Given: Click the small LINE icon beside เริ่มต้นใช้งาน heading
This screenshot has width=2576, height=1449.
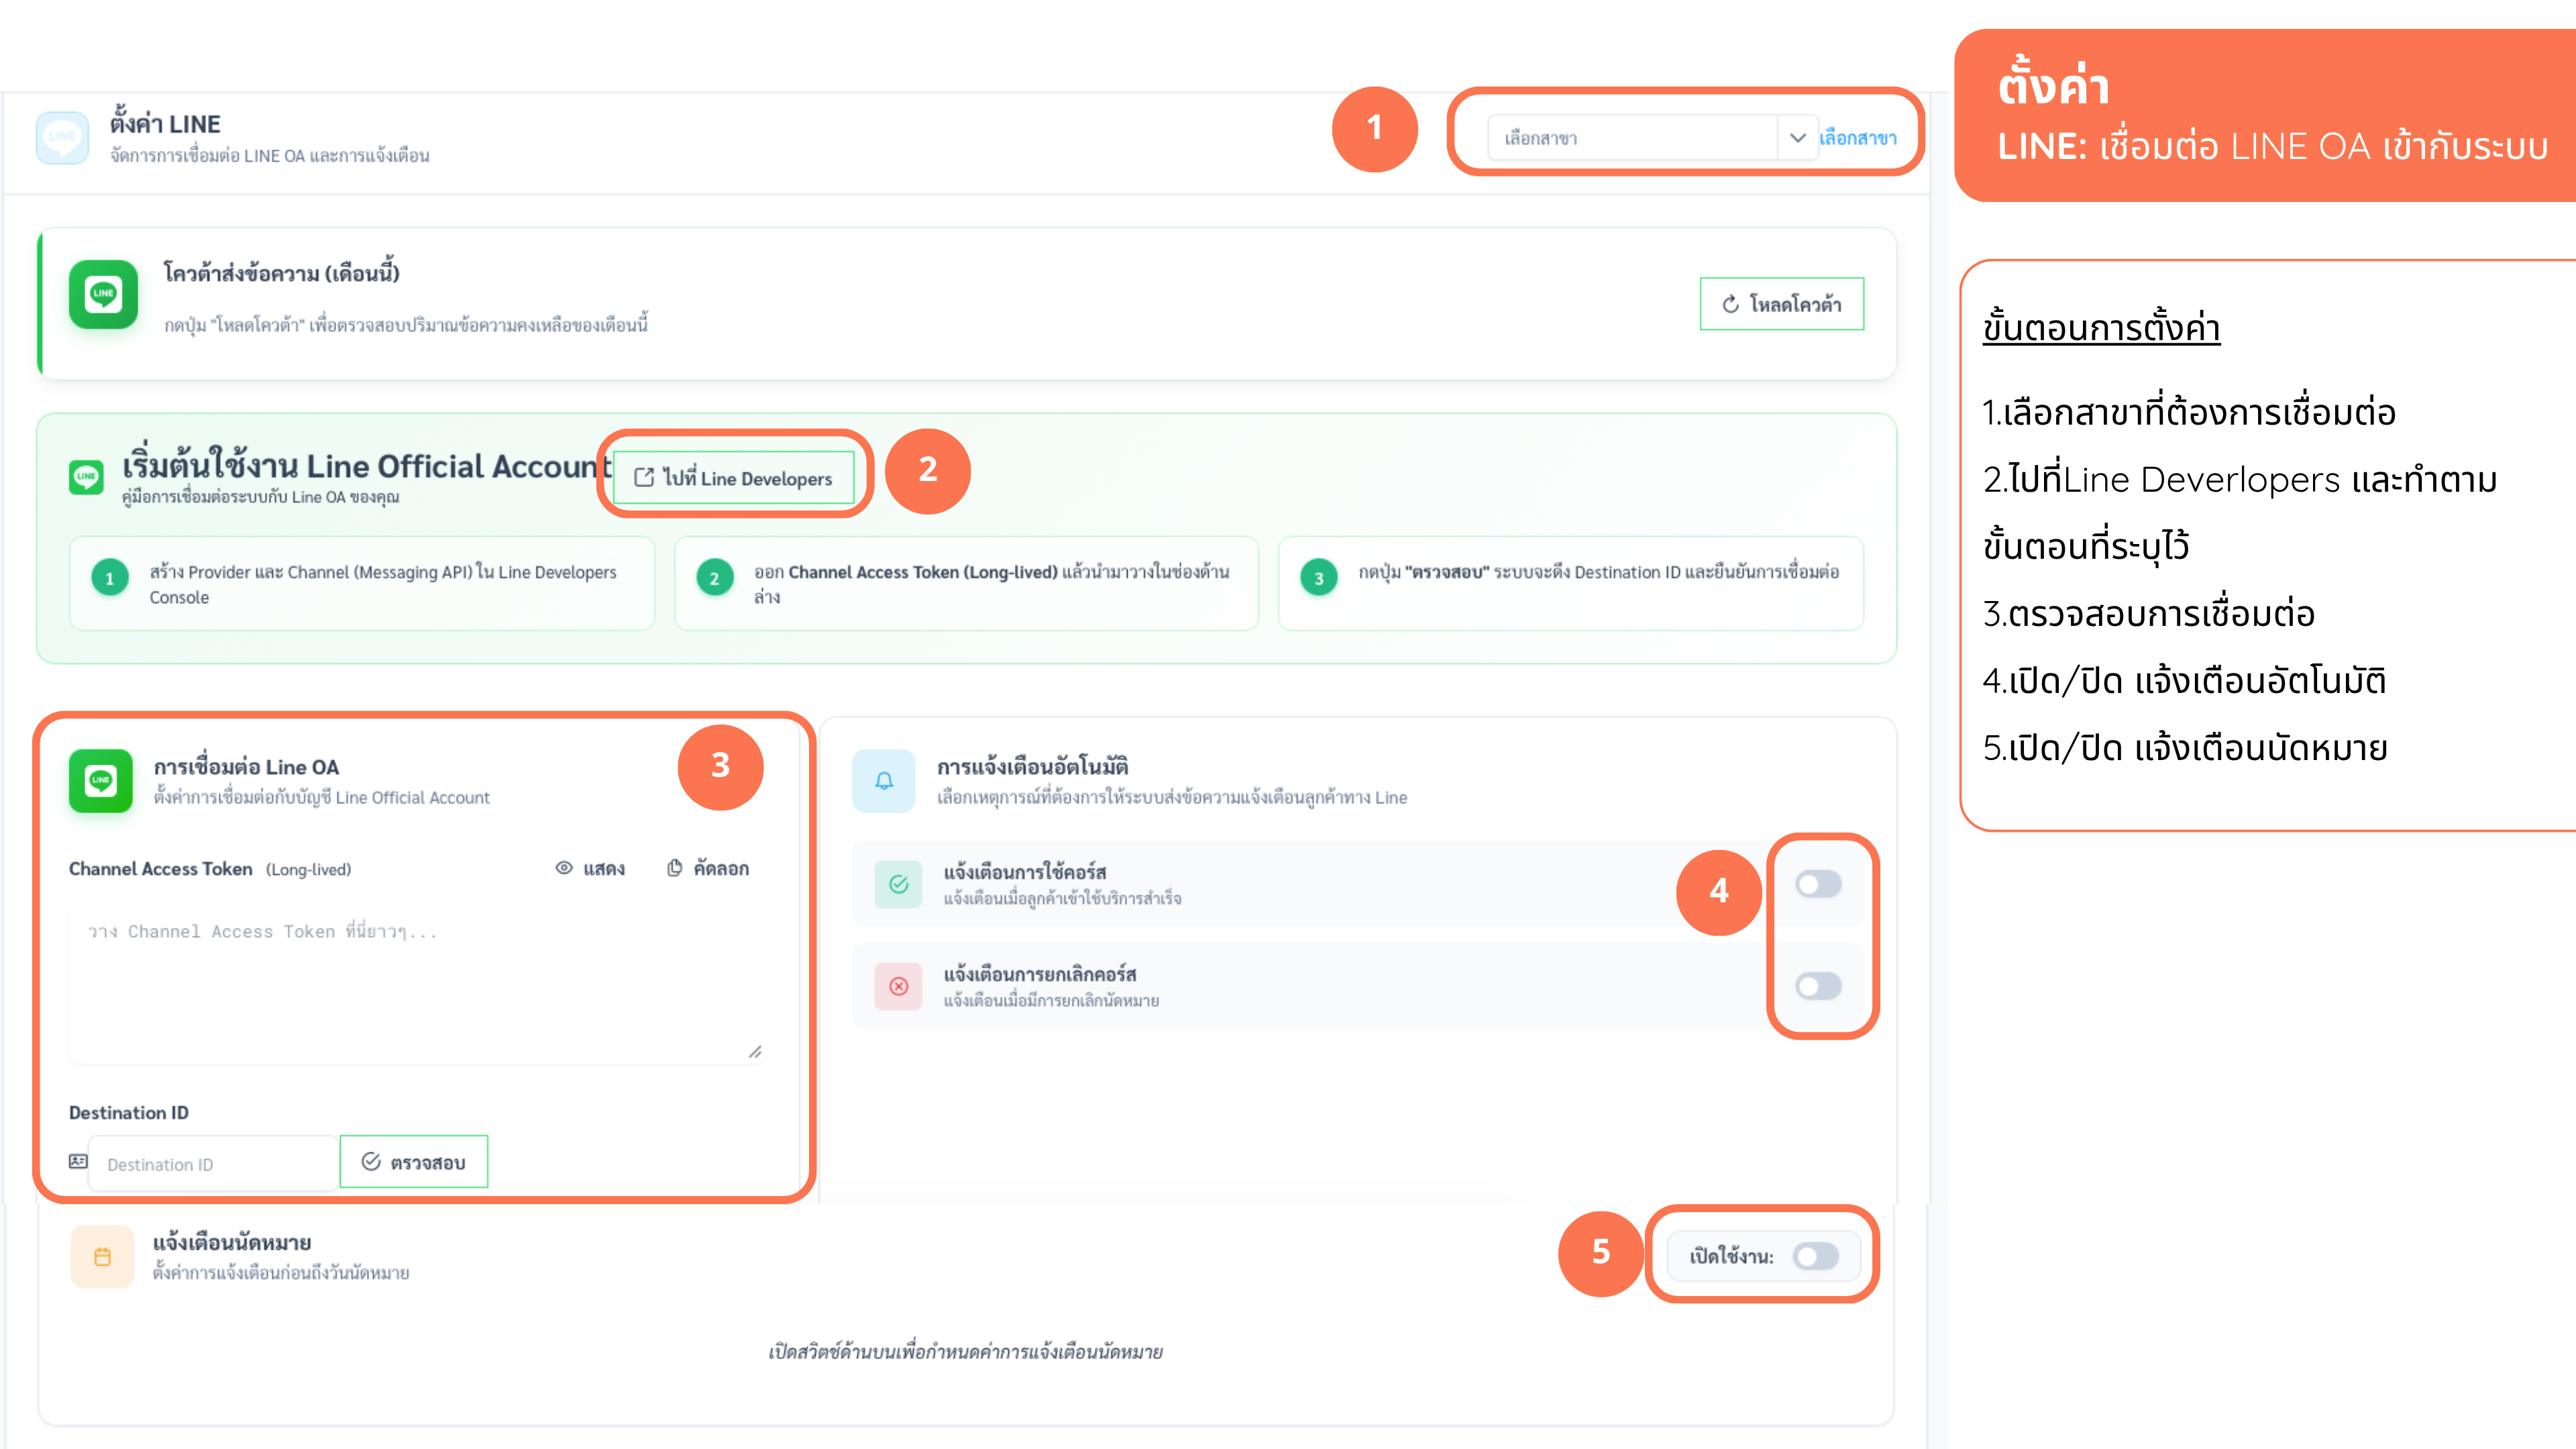Looking at the screenshot, I should coord(86,477).
